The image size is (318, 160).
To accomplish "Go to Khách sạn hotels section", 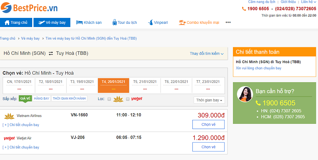I will 89,23.
